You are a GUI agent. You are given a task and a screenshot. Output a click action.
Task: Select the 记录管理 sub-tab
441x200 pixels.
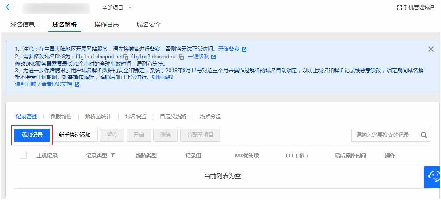click(x=26, y=117)
